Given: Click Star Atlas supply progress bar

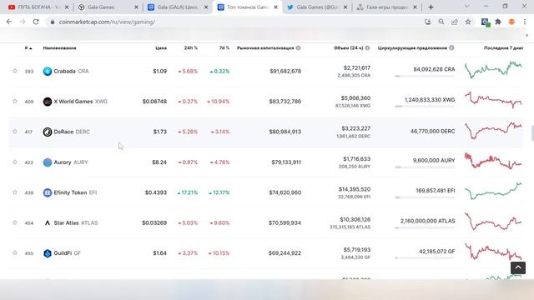Looking at the screenshot, I should (x=425, y=227).
